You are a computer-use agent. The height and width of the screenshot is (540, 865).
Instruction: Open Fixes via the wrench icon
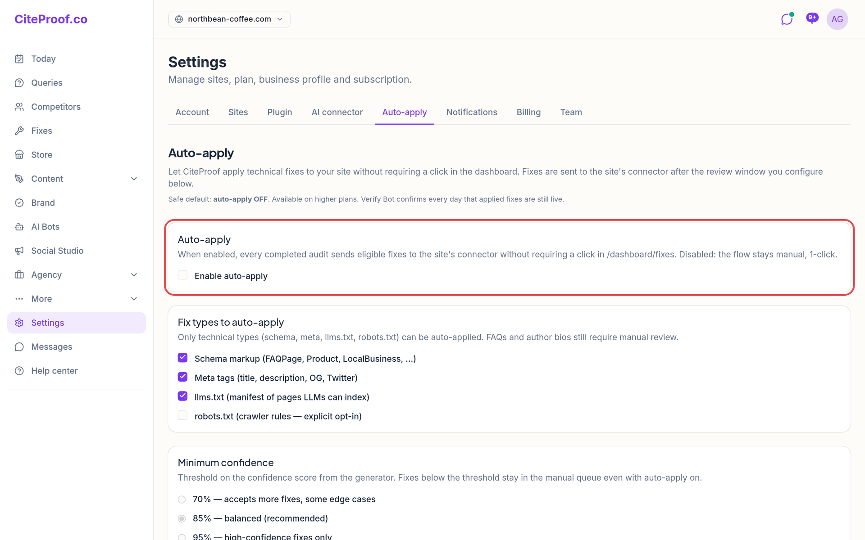19,131
